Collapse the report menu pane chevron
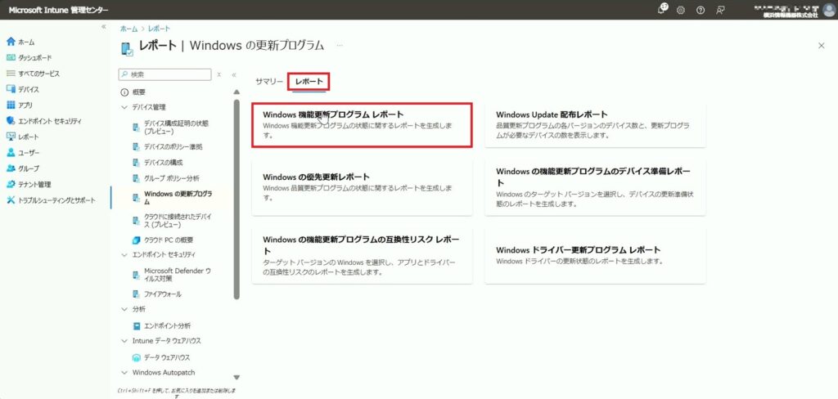This screenshot has height=399, width=838. (233, 74)
